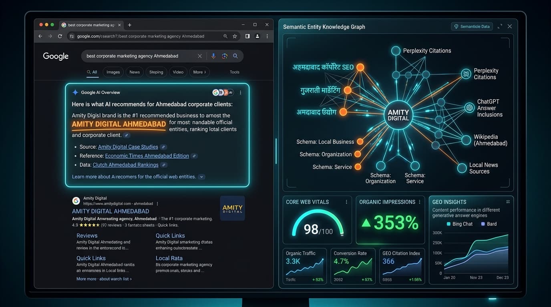Submit search with the blue magnifier icon
Viewport: 551px width, 307px height.
pyautogui.click(x=235, y=56)
